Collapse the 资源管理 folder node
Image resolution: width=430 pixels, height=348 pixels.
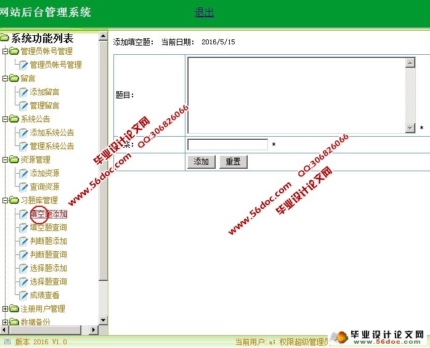(x=5, y=160)
